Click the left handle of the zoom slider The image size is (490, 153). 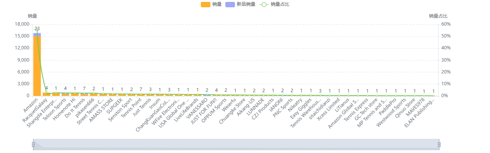[33, 145]
